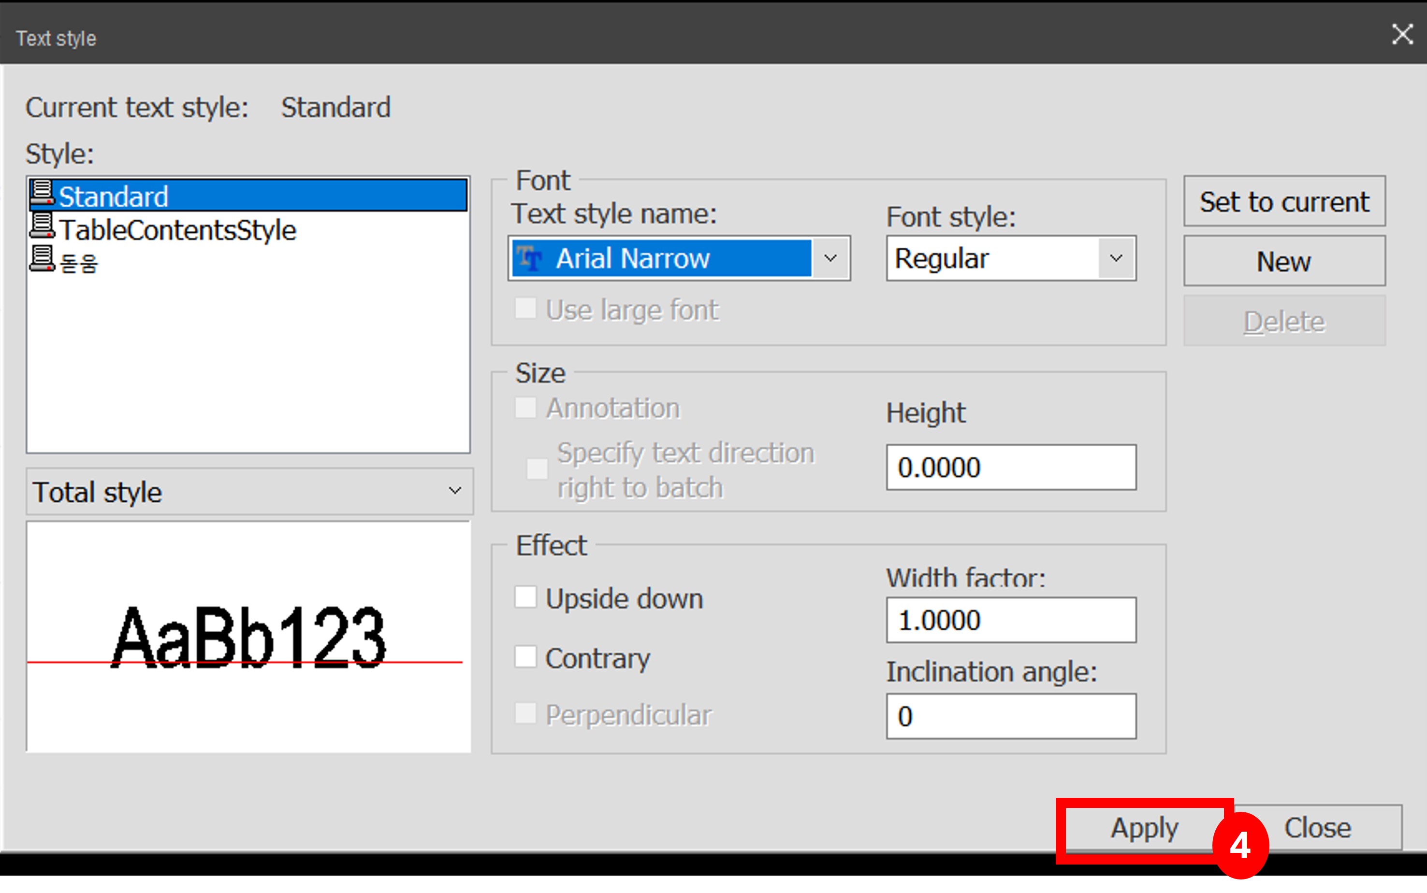Screen dimensions: 1427x893
Task: Click the Set to current button
Action: [1284, 201]
